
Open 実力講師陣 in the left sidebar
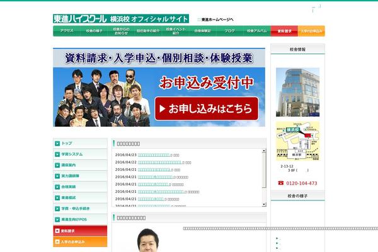pos(80,176)
